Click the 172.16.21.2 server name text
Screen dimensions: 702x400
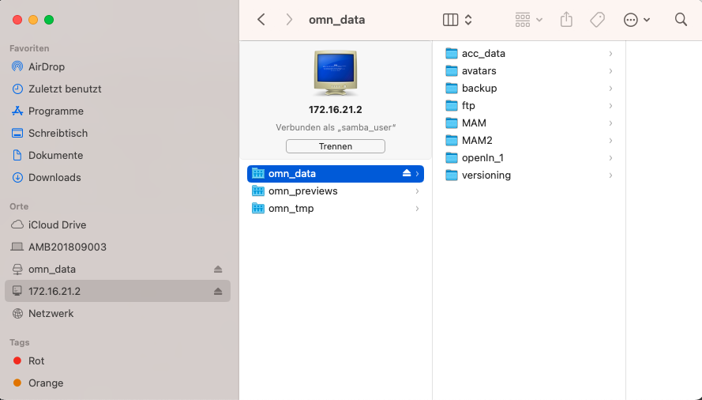point(336,110)
